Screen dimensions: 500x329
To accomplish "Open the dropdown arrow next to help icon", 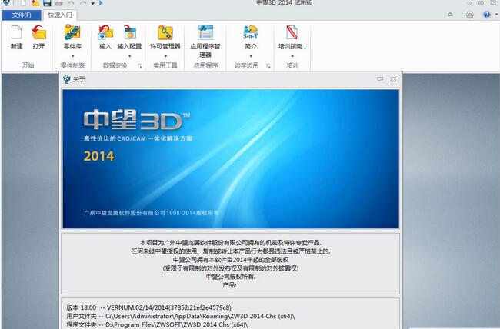I will click(x=496, y=15).
